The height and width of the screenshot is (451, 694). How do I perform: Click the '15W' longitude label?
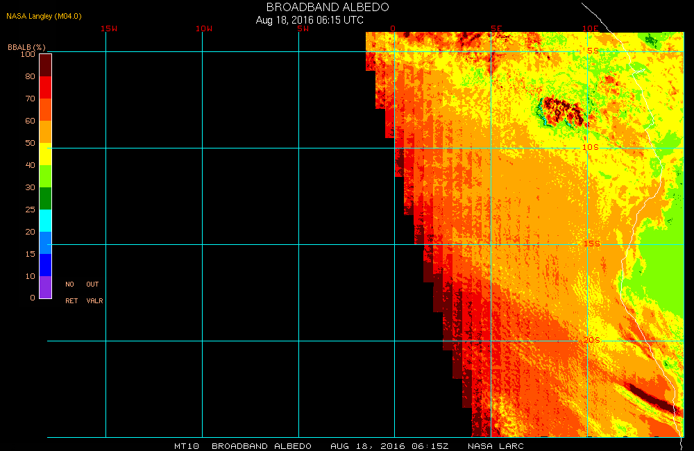[x=109, y=28]
